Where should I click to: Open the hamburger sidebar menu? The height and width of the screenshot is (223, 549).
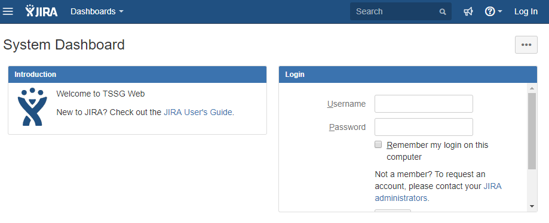coord(8,11)
